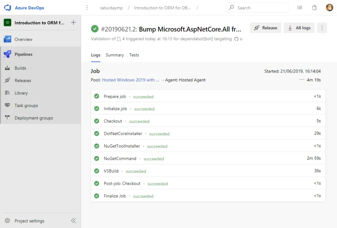
Task: Click the Library books icon
Action: (x=8, y=93)
